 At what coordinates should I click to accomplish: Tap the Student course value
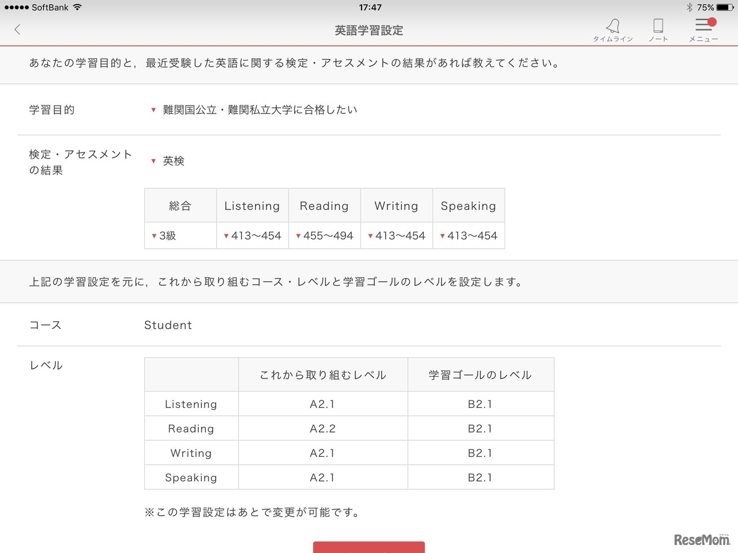pyautogui.click(x=168, y=325)
